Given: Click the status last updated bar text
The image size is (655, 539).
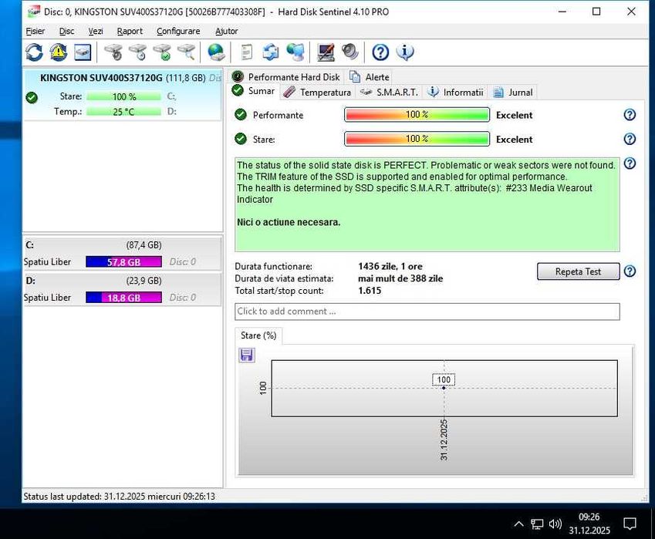Looking at the screenshot, I should point(119,497).
